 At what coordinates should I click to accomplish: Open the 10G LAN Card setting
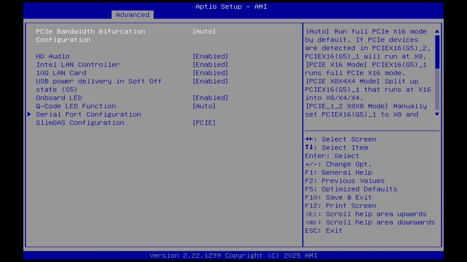coord(61,73)
